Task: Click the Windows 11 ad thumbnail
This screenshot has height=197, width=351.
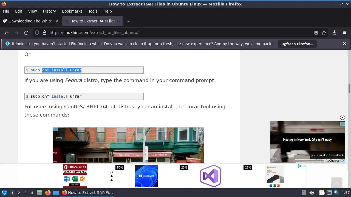Action: click(x=146, y=176)
